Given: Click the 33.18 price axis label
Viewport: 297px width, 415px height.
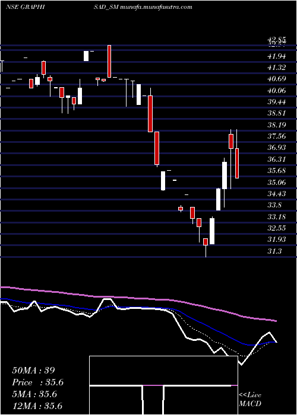Looking at the screenshot, I should tap(277, 217).
